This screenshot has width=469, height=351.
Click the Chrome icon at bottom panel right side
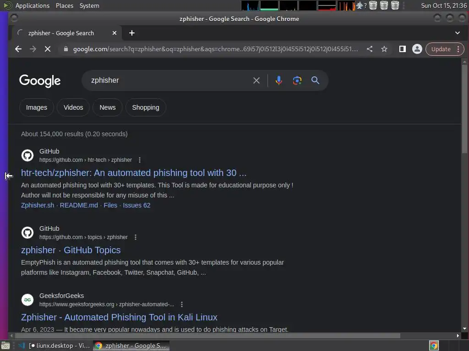coord(434,346)
